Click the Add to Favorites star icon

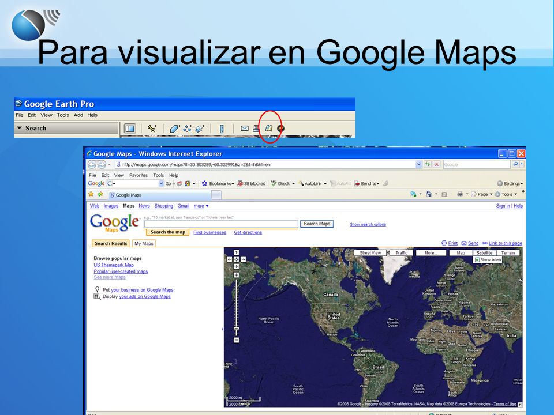[x=100, y=194]
